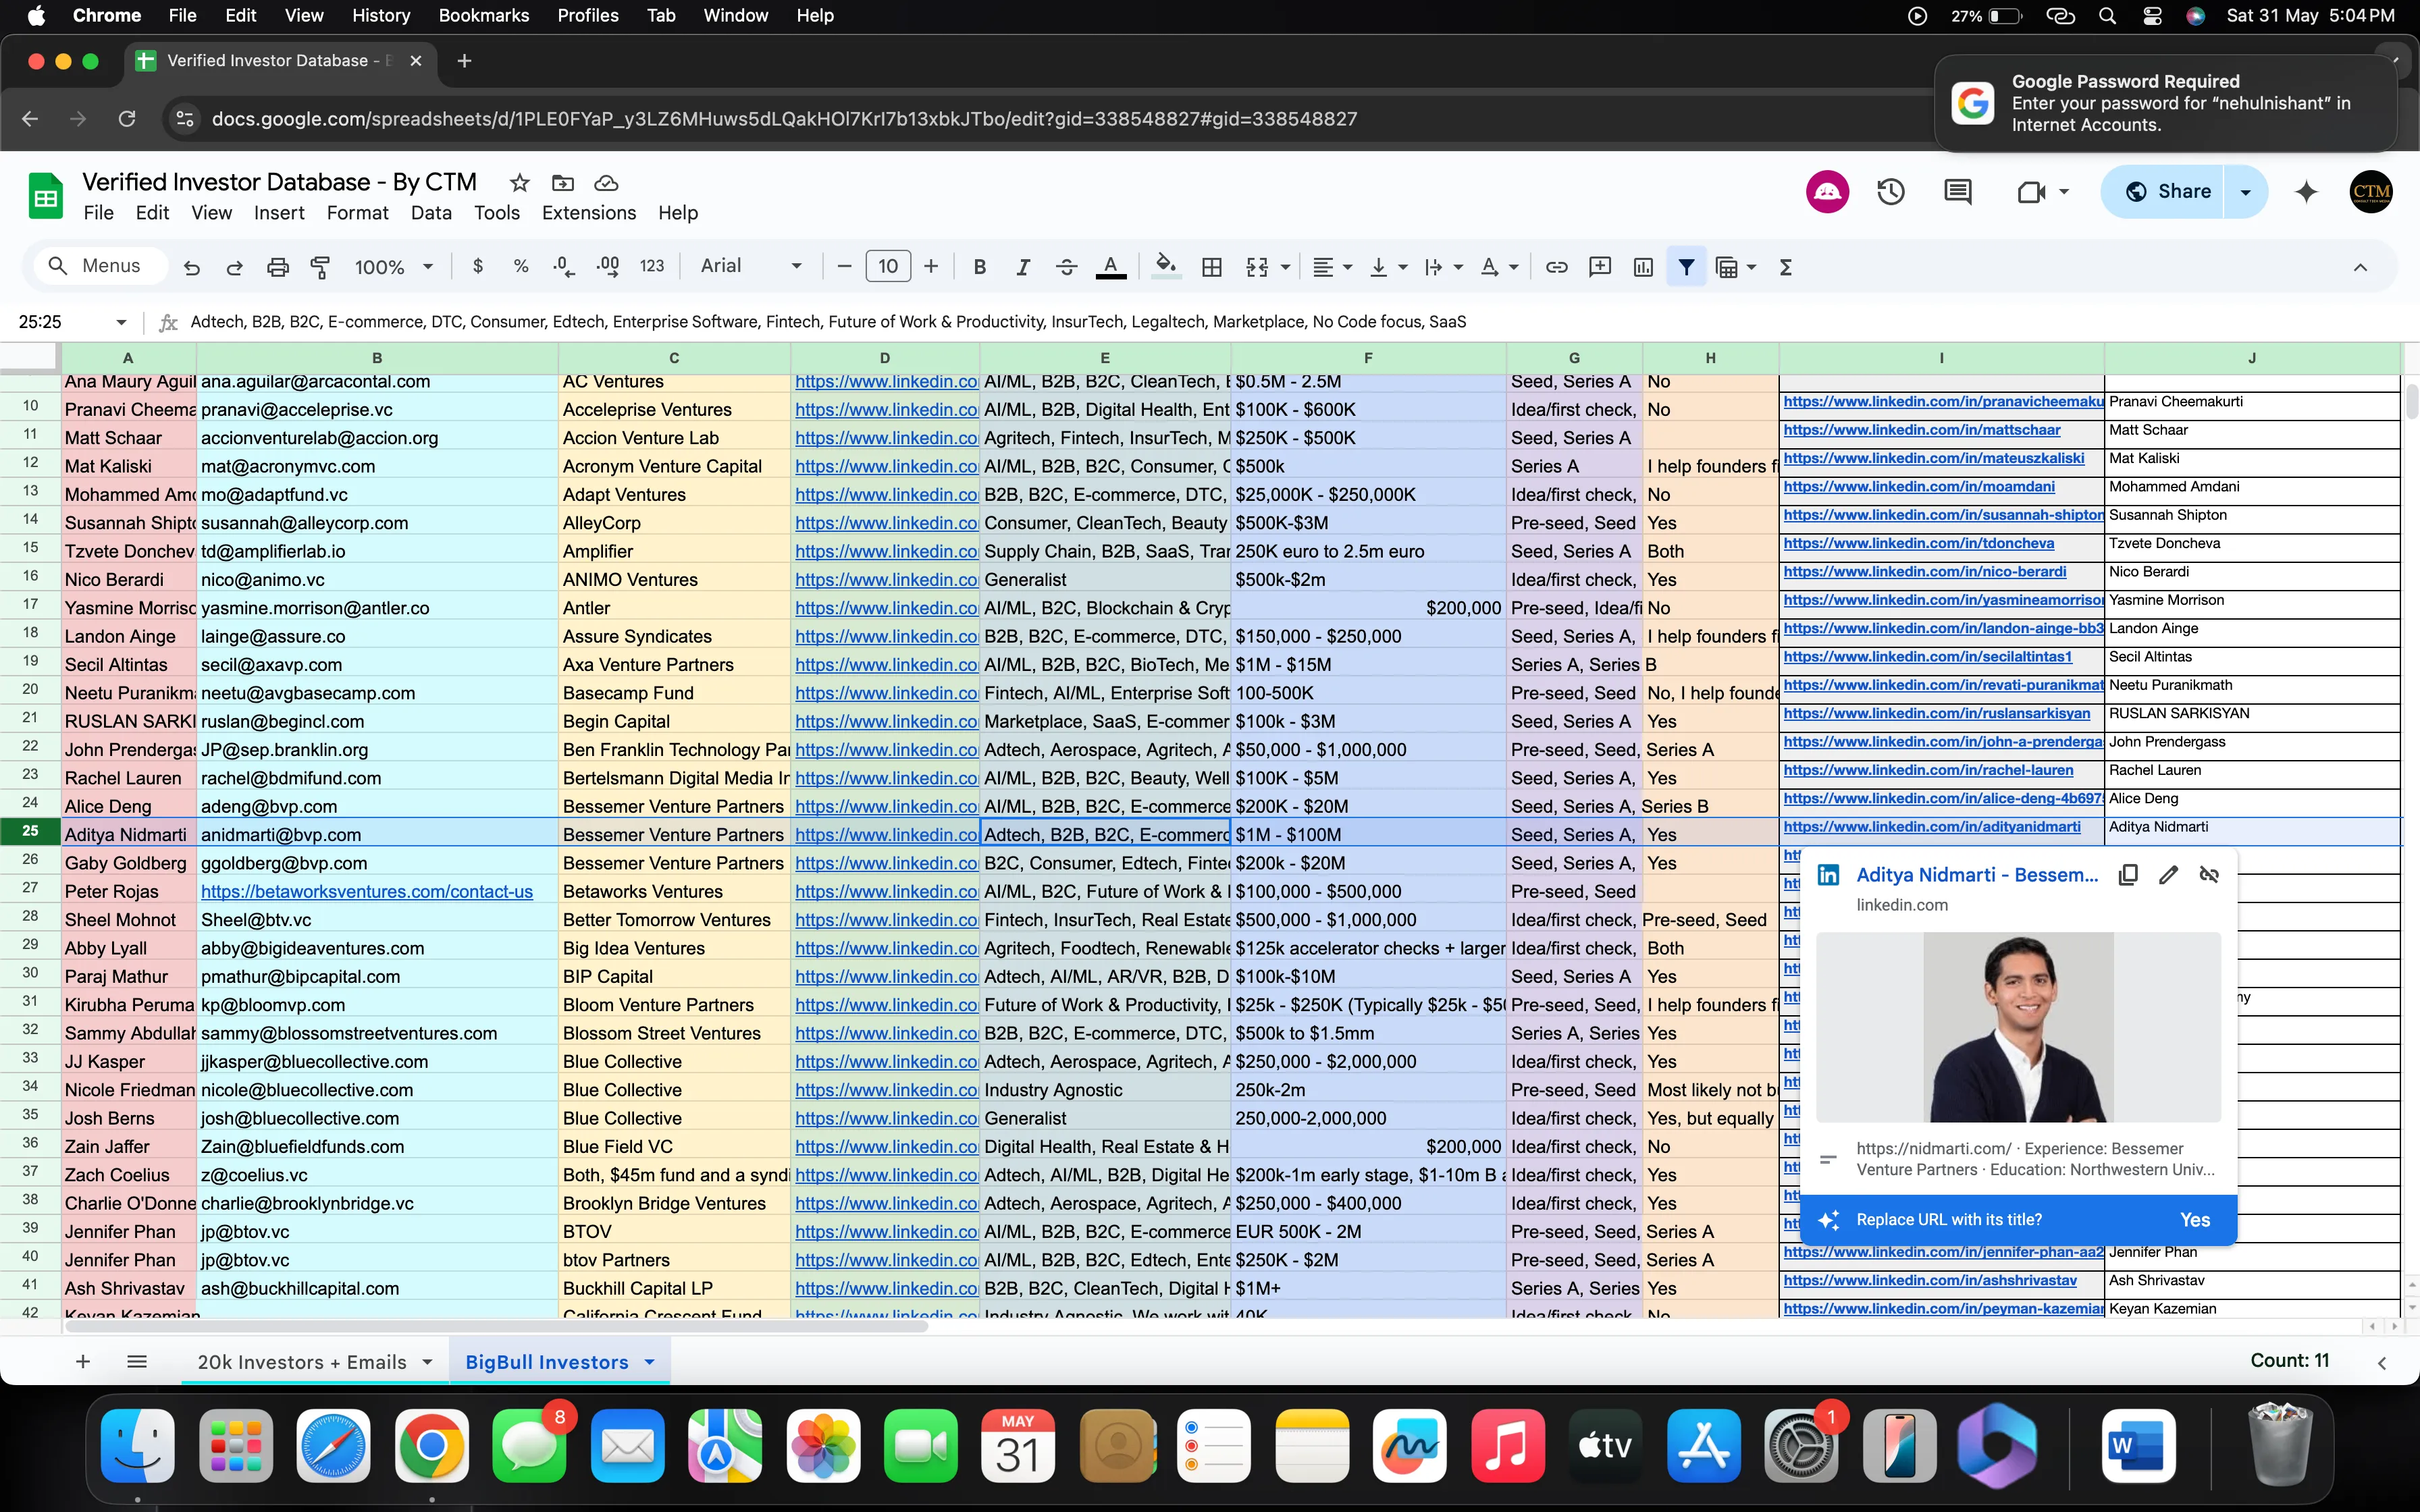Open the 100% zoom dropdown
2420x1512 pixels.
pos(393,267)
